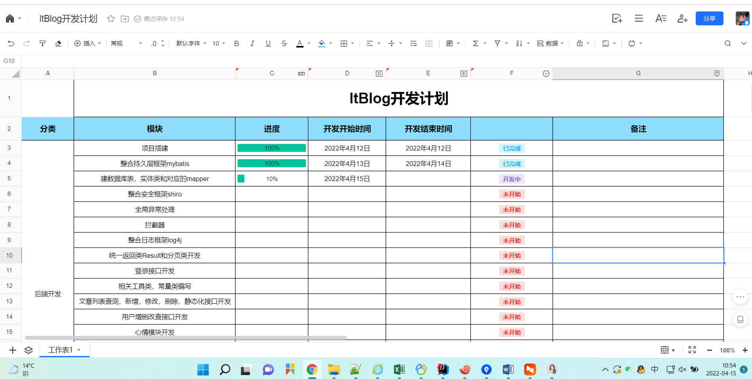
Task: Open the font color dropdown arrow
Action: click(309, 44)
